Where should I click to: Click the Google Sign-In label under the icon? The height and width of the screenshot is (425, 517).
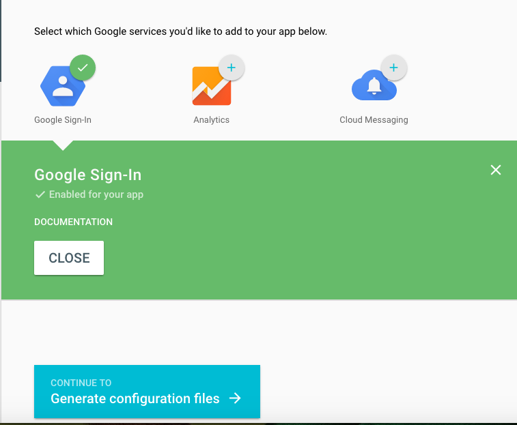[63, 120]
